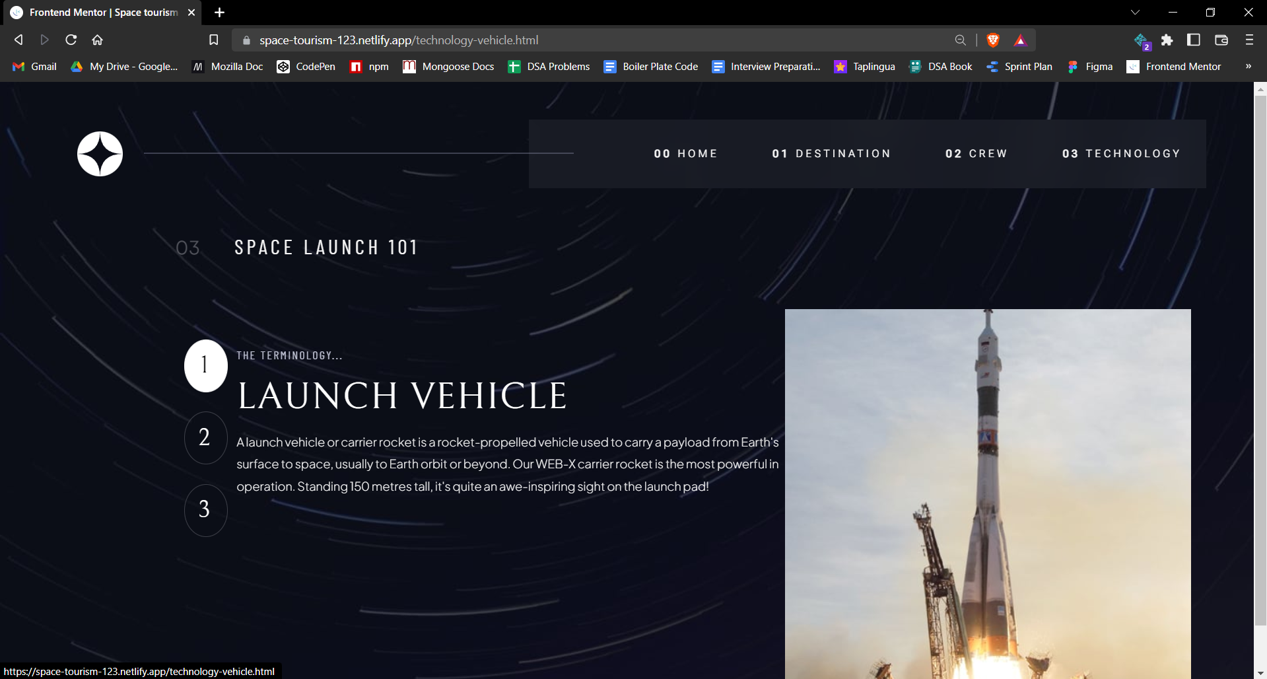Open CodePen bookmark

click(x=306, y=67)
